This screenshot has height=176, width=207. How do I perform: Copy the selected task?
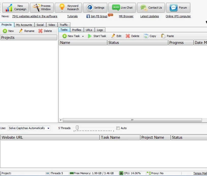tap(150, 36)
